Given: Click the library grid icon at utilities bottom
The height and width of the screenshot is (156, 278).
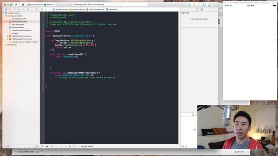Looking at the screenshot, I should tap(183, 146).
